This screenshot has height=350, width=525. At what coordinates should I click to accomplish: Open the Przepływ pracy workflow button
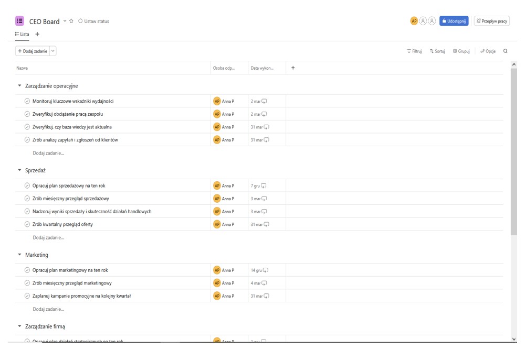tap(491, 21)
